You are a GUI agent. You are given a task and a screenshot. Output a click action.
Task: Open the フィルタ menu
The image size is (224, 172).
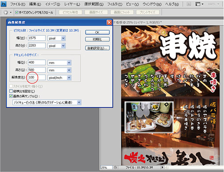click(115, 4)
